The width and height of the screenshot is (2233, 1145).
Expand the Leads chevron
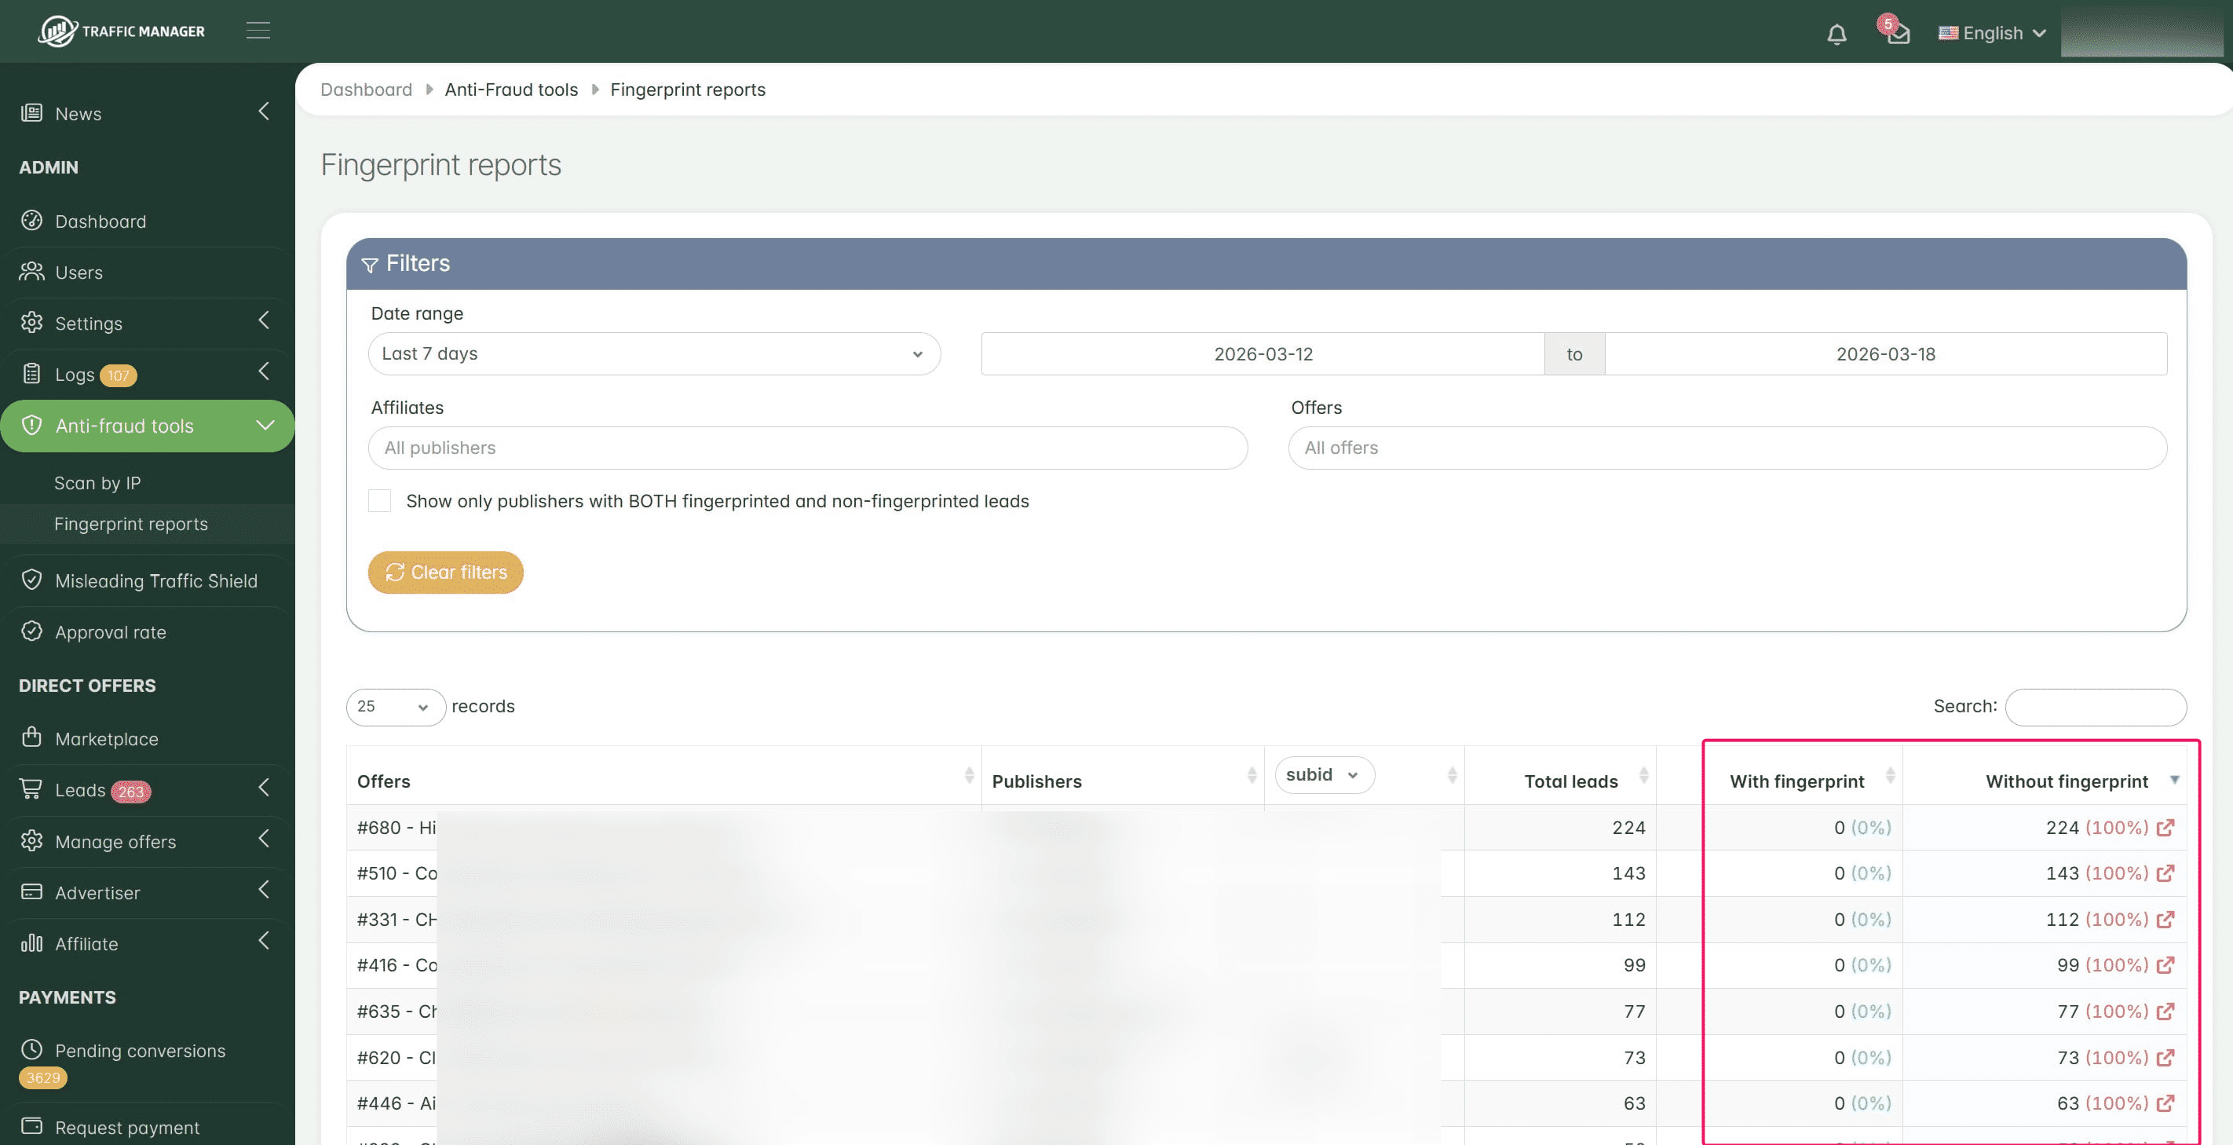(264, 788)
